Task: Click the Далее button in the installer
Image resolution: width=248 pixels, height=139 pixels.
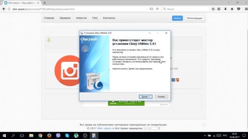Action: (x=146, y=97)
